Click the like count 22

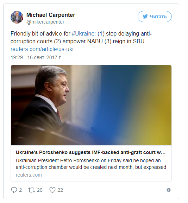(60, 190)
